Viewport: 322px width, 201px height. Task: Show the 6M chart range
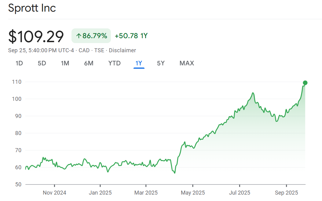[x=89, y=63]
